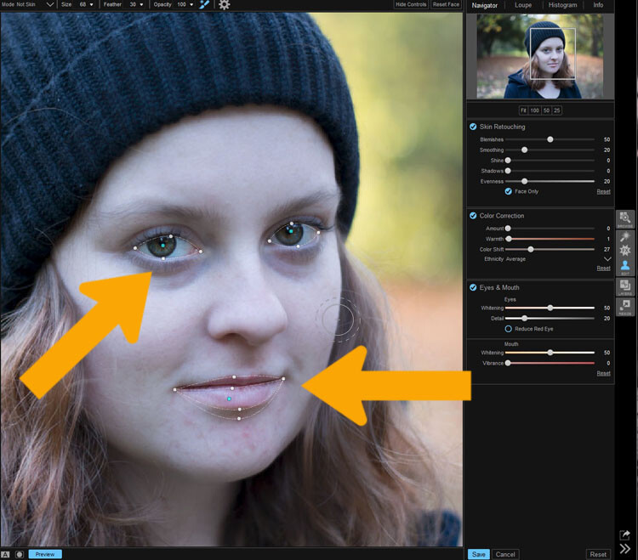Switch to the Loupe tab
The width and height of the screenshot is (638, 560).
[523, 5]
